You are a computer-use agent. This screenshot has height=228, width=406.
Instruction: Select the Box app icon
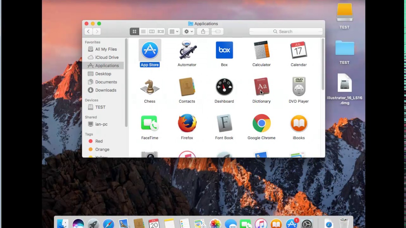224,50
